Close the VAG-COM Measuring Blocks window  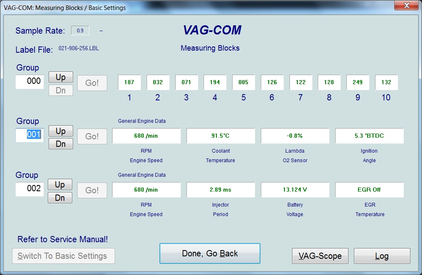pos(406,5)
